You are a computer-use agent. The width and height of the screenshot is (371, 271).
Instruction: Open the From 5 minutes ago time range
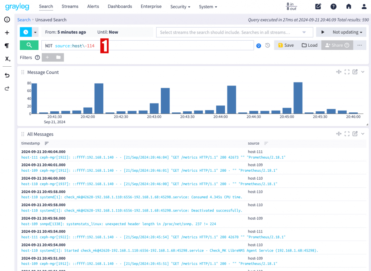pos(66,32)
